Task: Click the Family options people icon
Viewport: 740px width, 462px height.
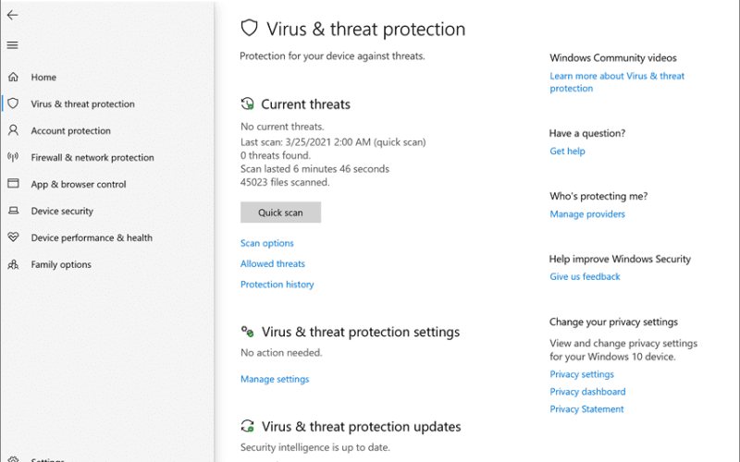Action: coord(13,264)
